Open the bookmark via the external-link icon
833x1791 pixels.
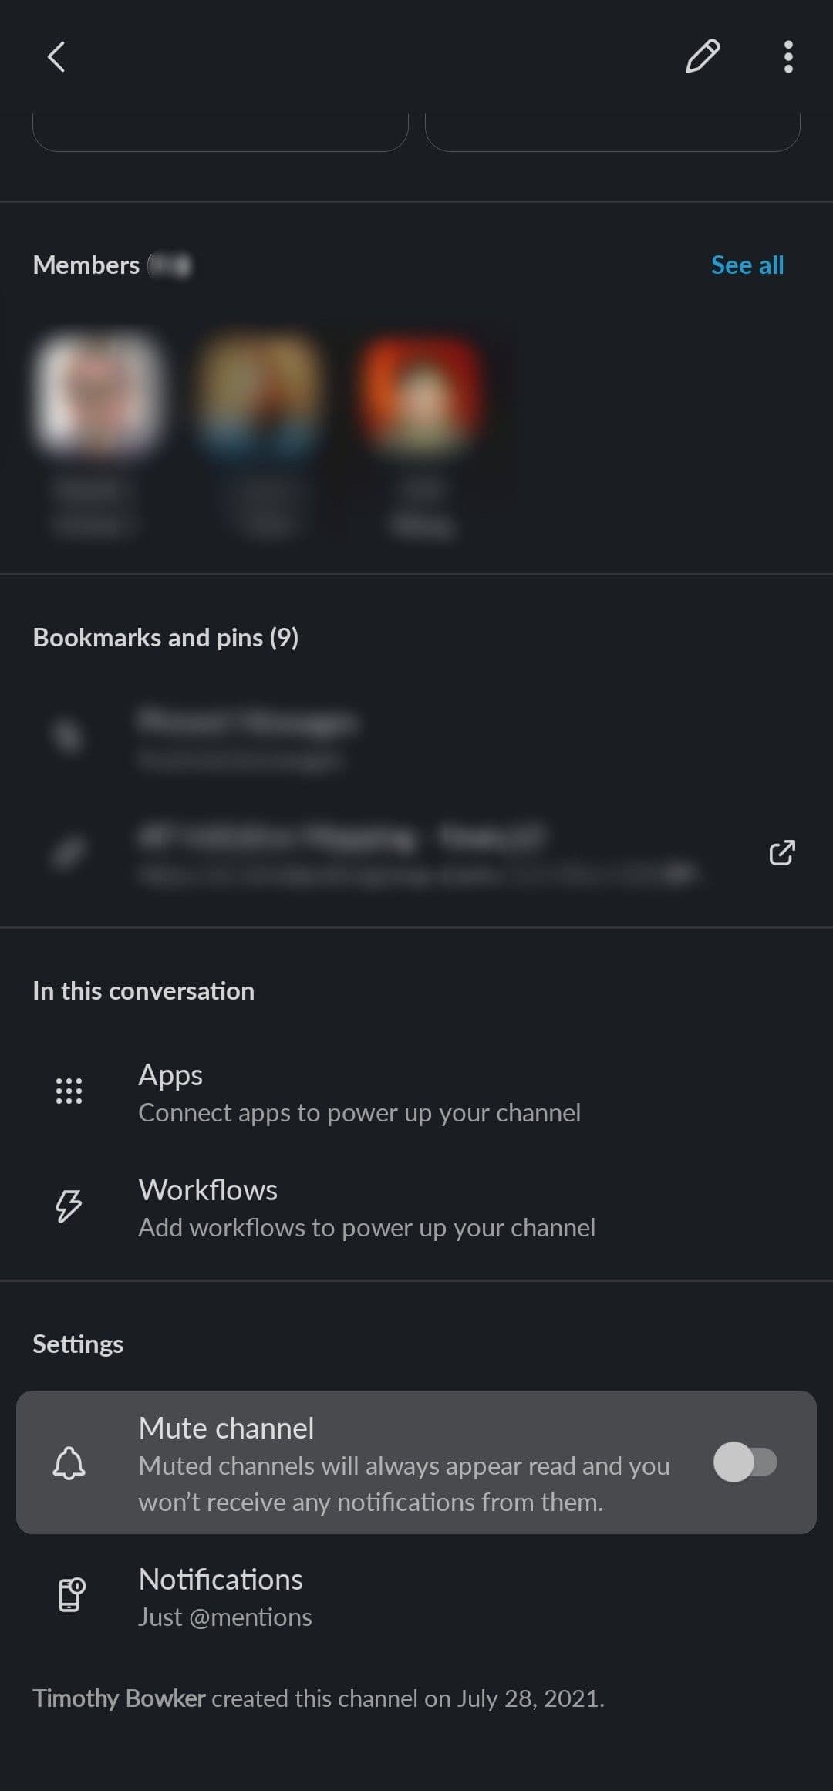tap(781, 854)
